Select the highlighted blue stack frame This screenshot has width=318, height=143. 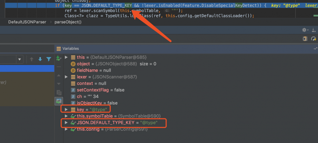[x=27, y=68]
